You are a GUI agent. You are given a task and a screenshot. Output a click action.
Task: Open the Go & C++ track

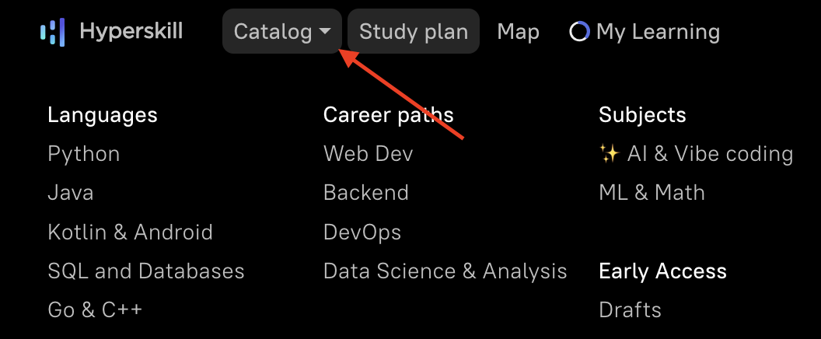coord(95,309)
